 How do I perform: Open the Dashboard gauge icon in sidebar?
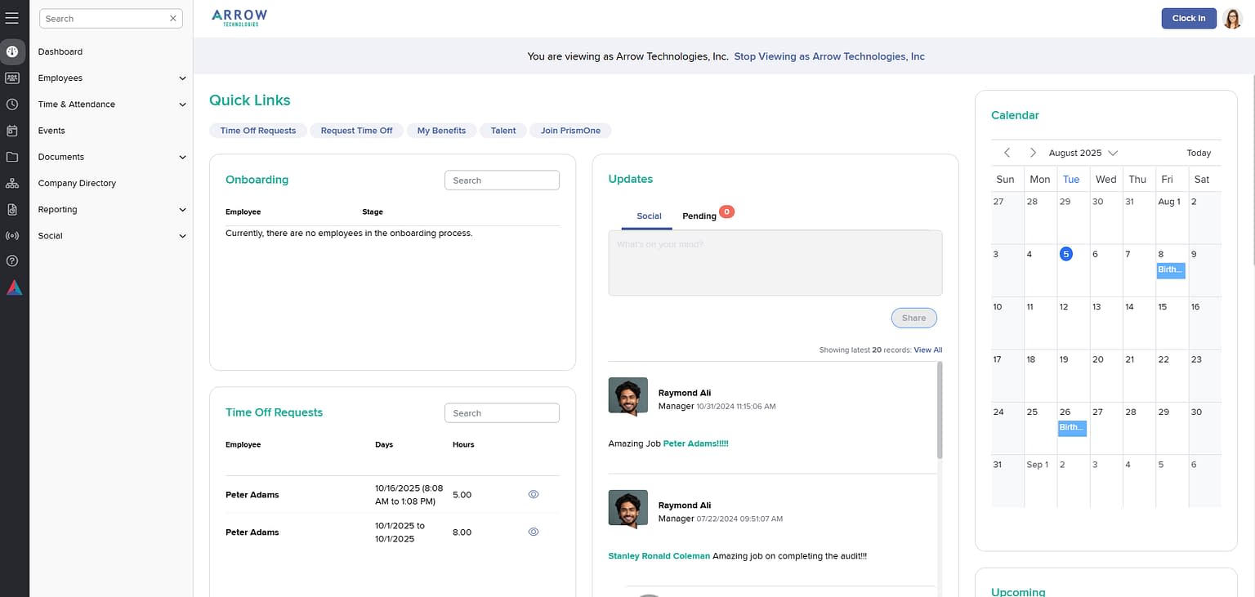coord(13,51)
